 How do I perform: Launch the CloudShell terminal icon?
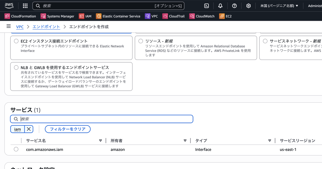click(x=207, y=6)
